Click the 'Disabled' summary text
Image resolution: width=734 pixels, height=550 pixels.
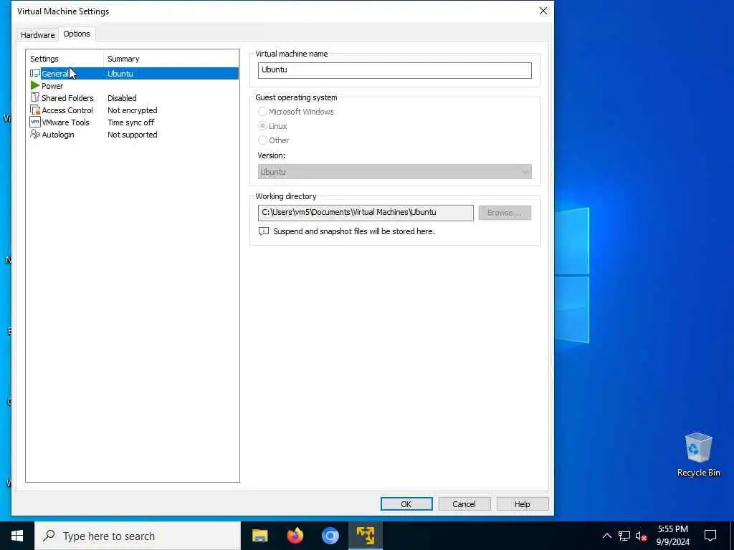coord(122,97)
